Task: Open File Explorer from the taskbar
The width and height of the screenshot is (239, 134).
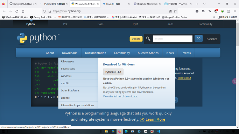Action: pyautogui.click(x=106, y=132)
